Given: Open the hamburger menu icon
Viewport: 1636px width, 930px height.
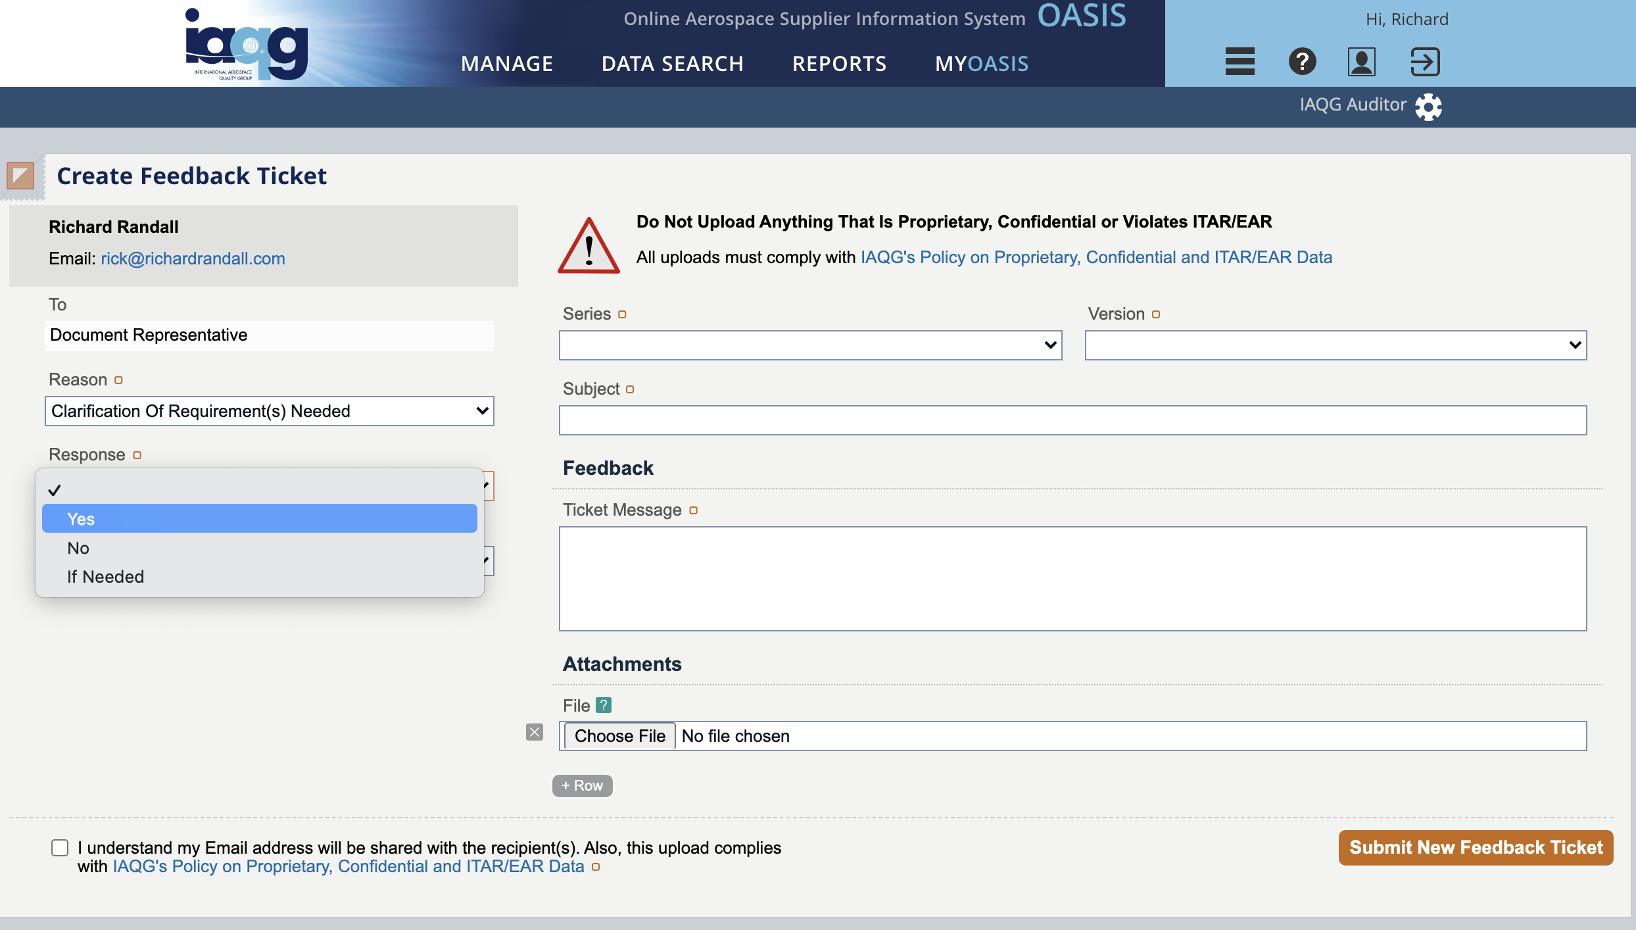Looking at the screenshot, I should tap(1239, 62).
